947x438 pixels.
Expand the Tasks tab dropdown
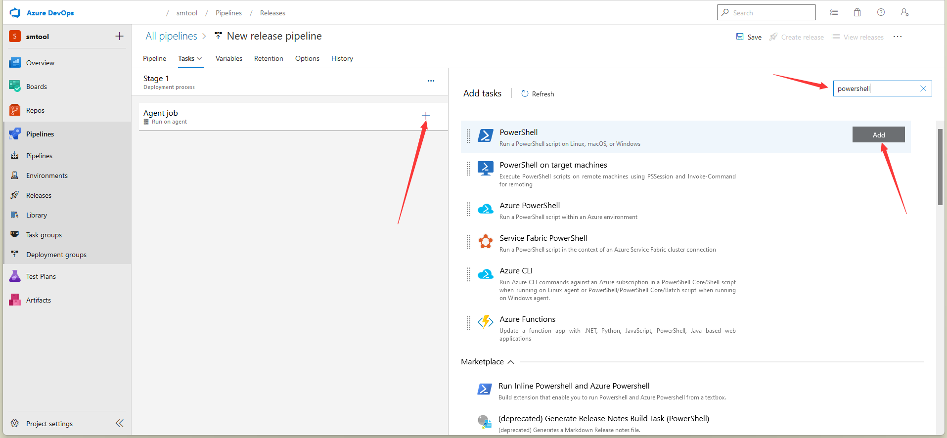tap(199, 58)
